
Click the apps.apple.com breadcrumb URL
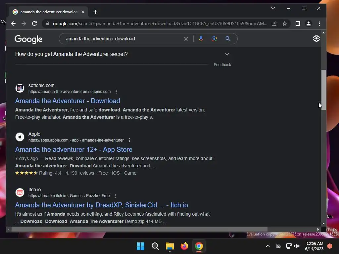pyautogui.click(x=76, y=140)
